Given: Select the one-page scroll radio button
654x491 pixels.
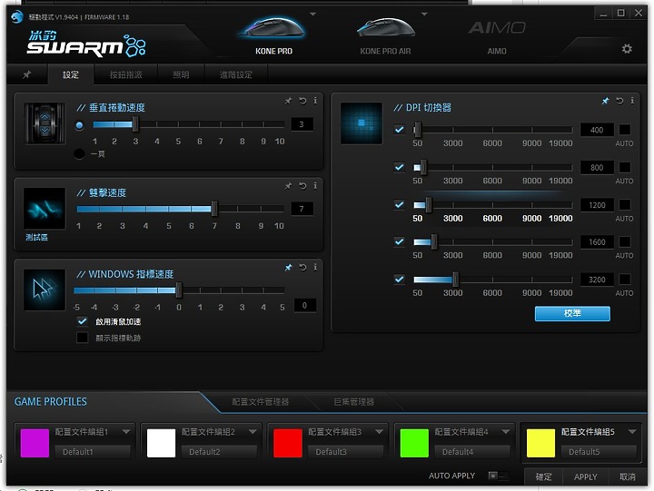Looking at the screenshot, I should pyautogui.click(x=79, y=153).
